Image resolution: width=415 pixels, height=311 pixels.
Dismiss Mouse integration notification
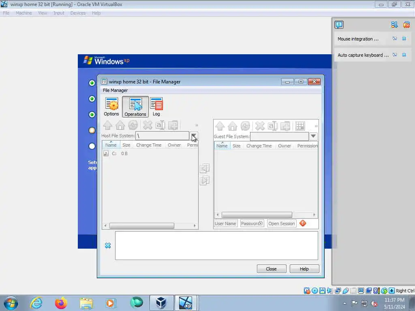pos(404,38)
